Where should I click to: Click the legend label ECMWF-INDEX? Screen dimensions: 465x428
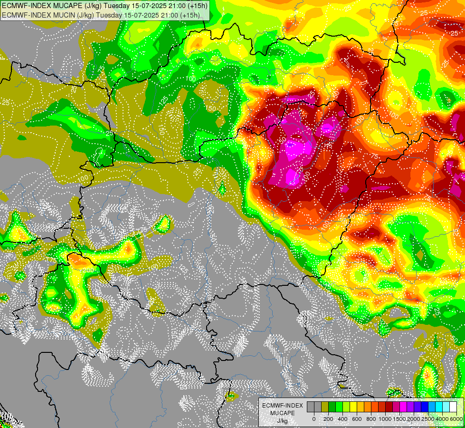[x=283, y=406]
